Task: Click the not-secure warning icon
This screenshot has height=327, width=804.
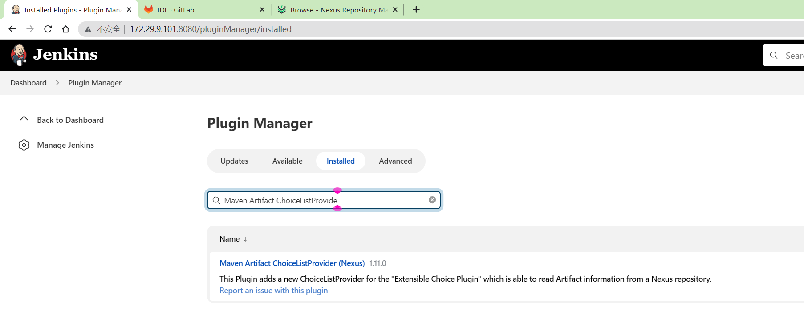Action: pyautogui.click(x=88, y=29)
